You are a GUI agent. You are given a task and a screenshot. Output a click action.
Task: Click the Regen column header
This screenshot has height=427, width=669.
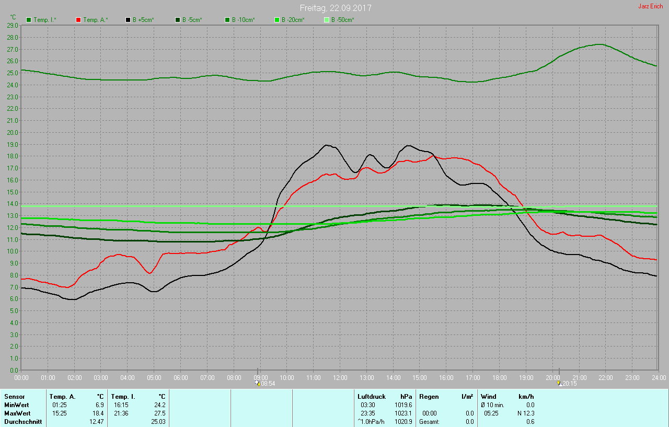click(429, 397)
